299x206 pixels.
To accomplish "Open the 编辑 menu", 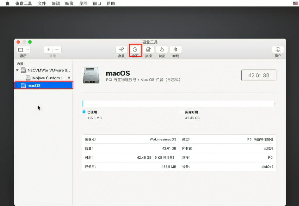I will point(56,3).
